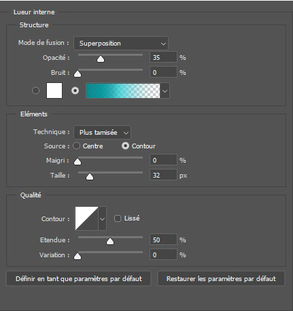Enable the Lissé checkbox
Viewport: 293px width, 311px height.
point(118,218)
